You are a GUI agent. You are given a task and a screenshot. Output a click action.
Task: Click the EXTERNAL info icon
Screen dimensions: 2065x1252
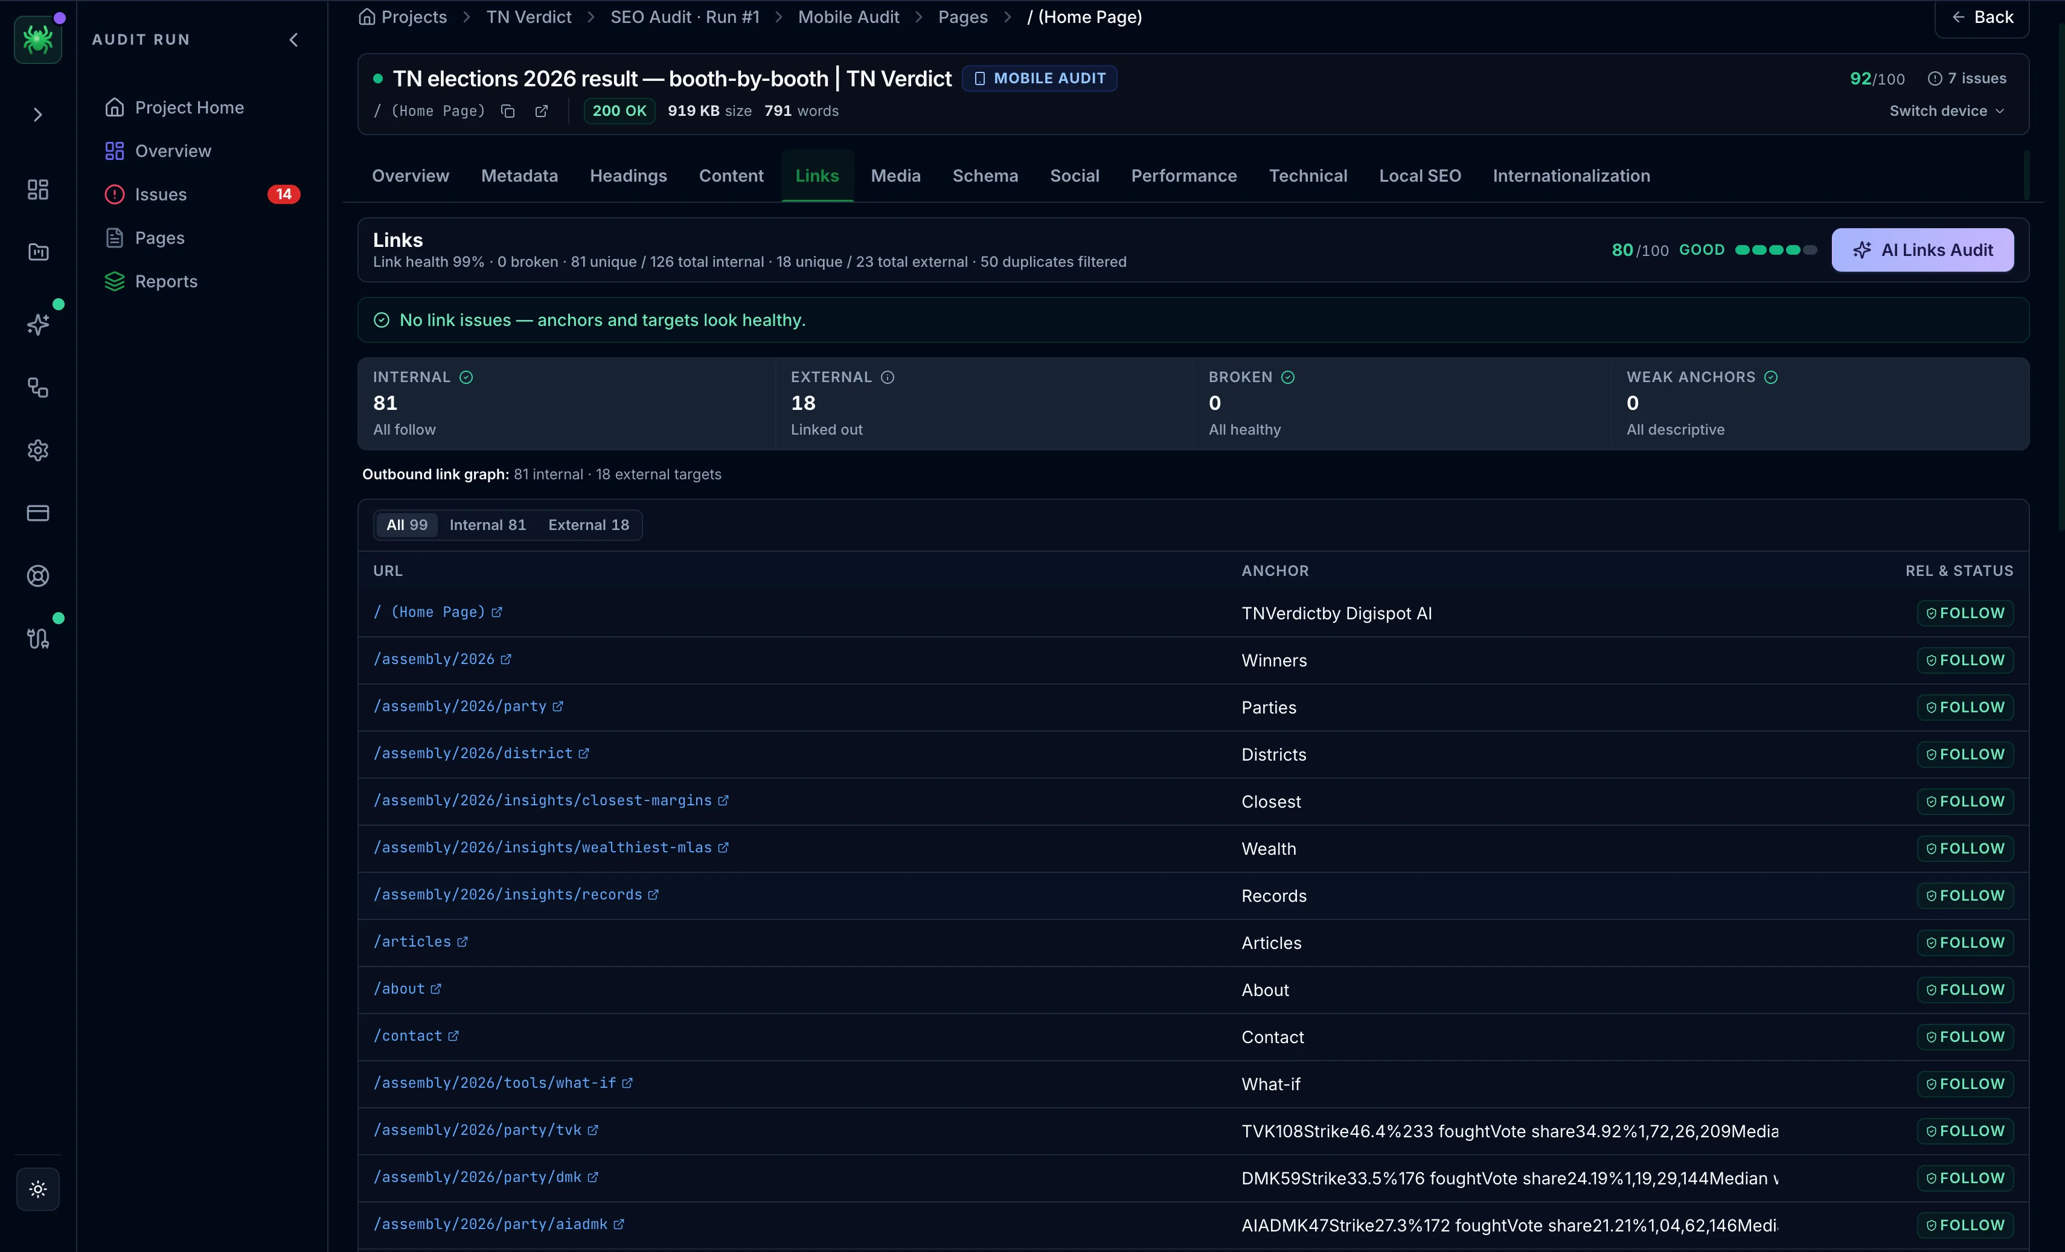(888, 377)
